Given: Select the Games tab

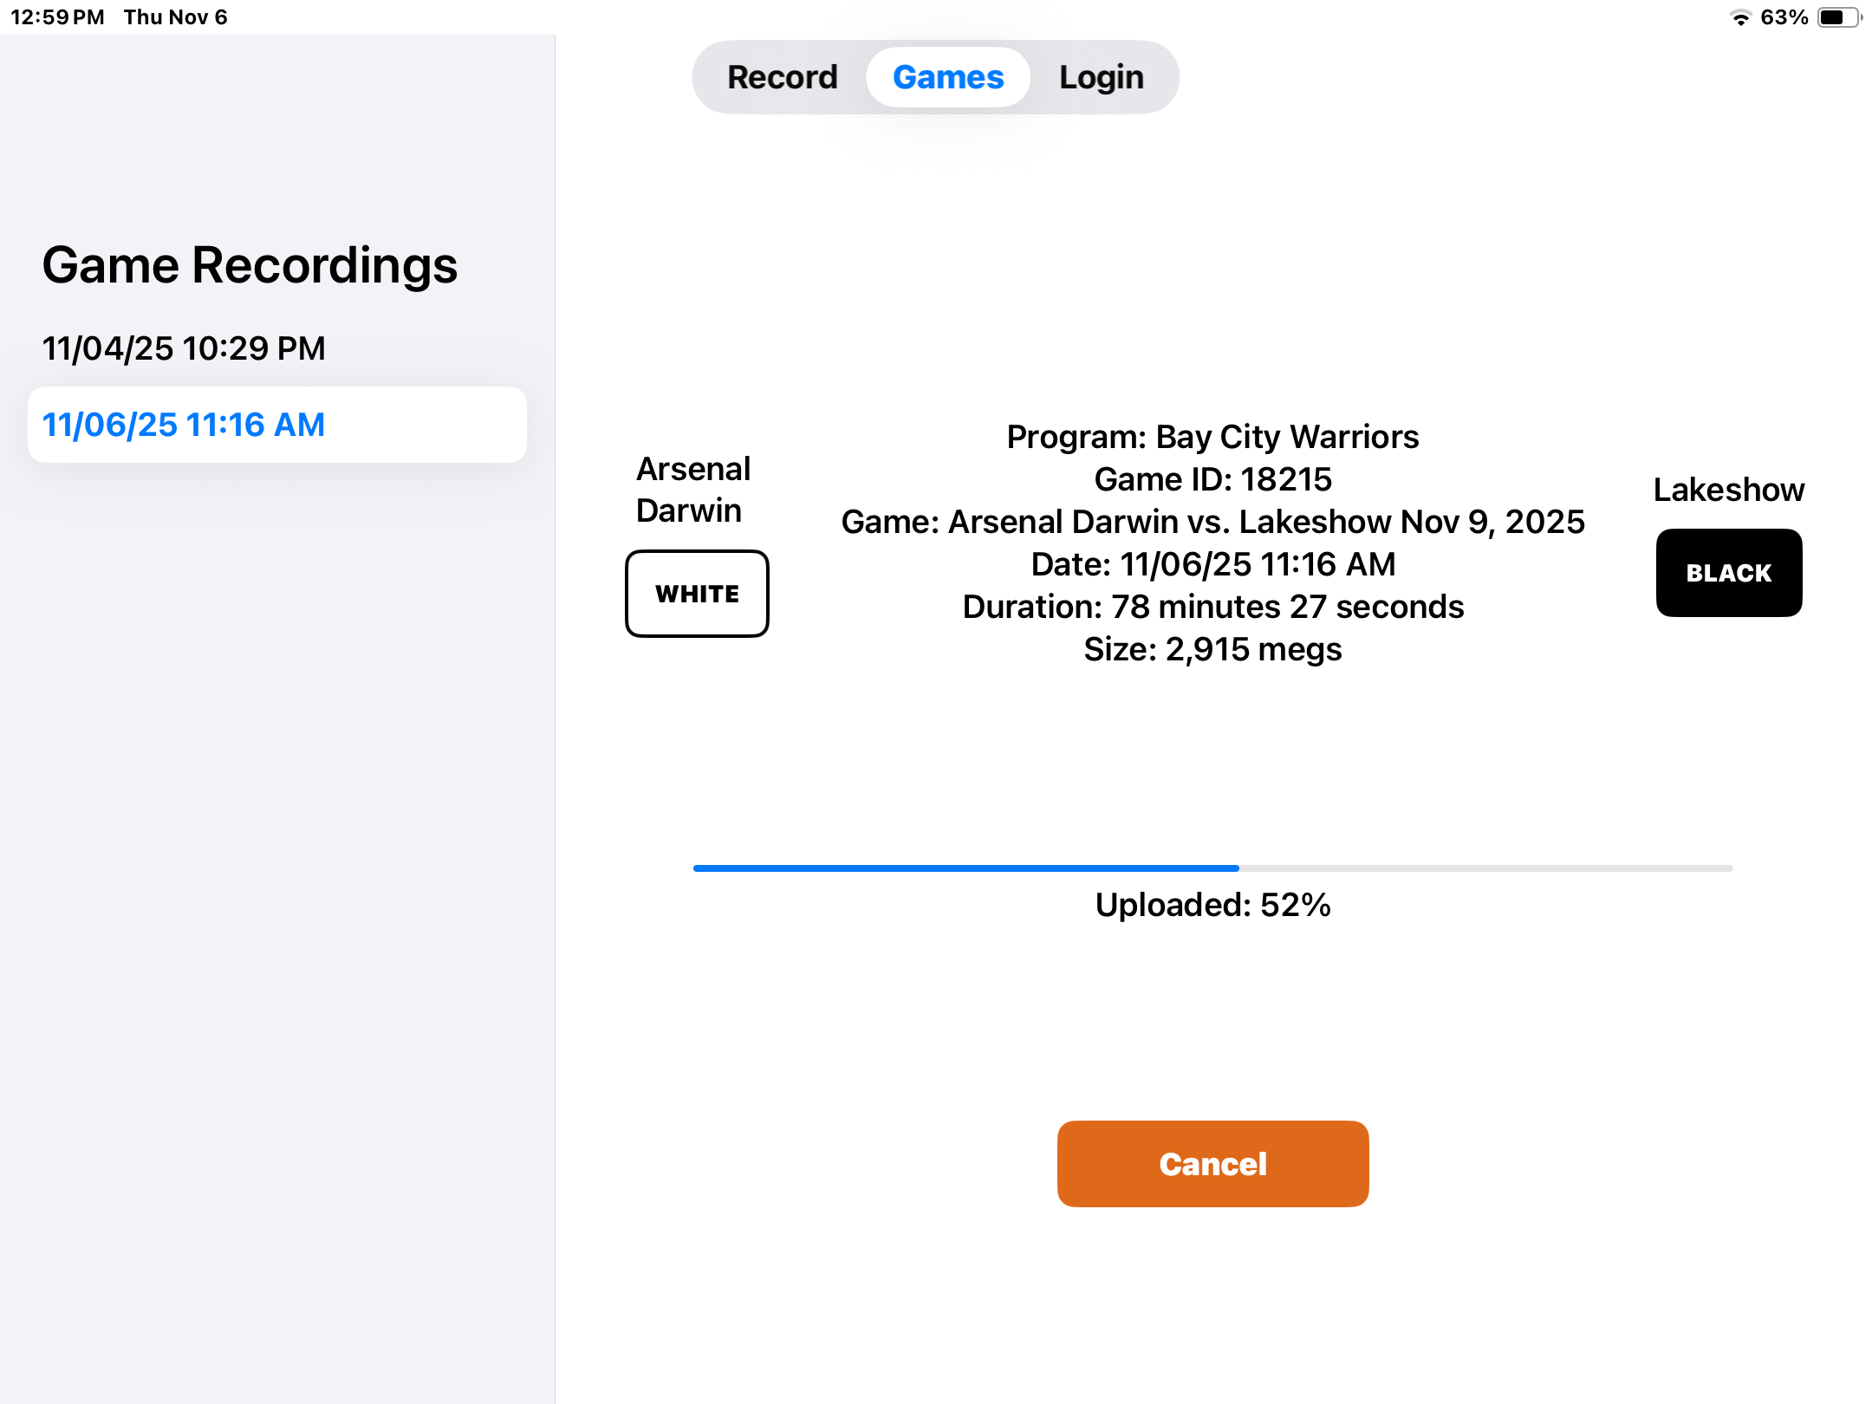Looking at the screenshot, I should coord(948,77).
